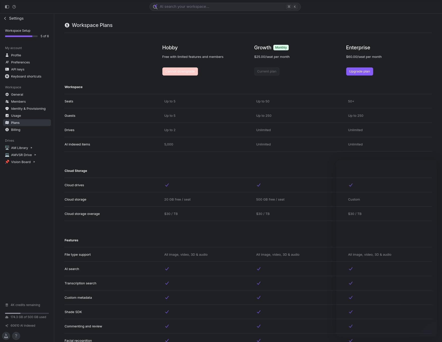Click the Keyboard shortcuts command icon

tap(7, 76)
